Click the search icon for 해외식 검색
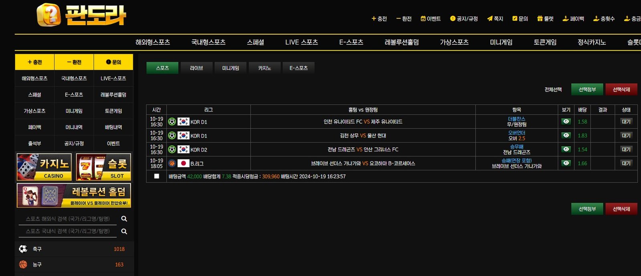641x276 pixels. [x=124, y=219]
